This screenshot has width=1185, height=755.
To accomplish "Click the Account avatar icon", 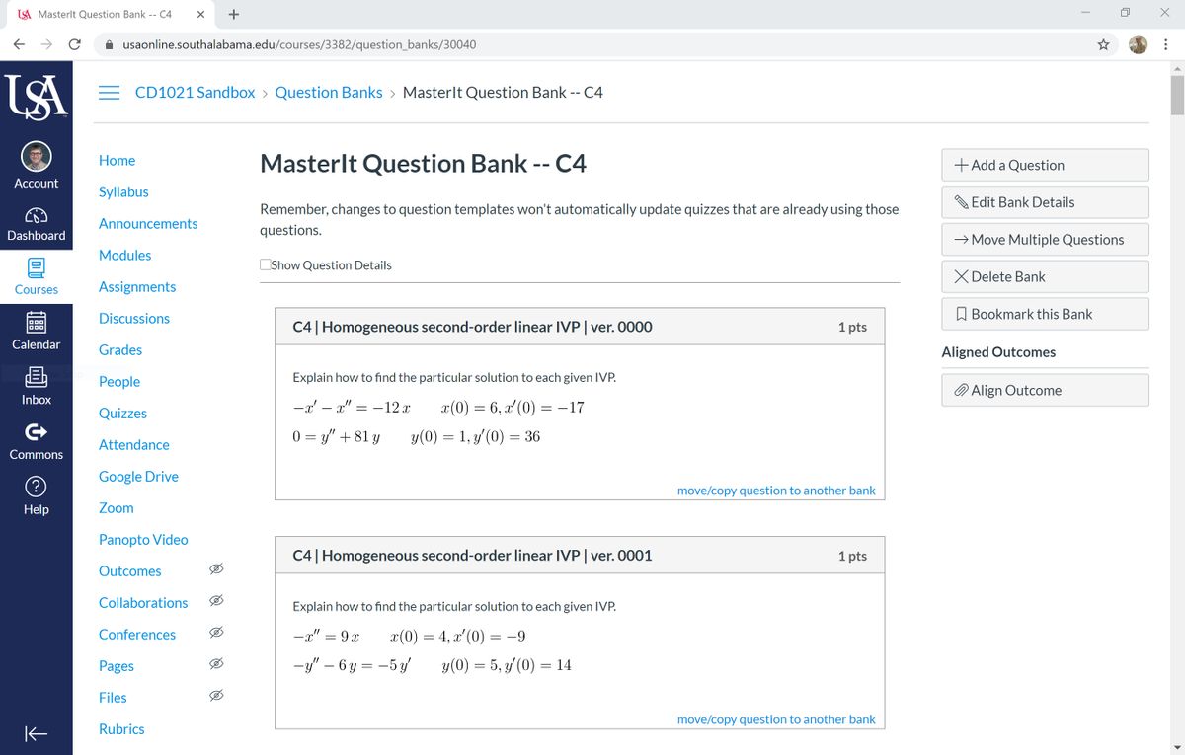I will (37, 157).
